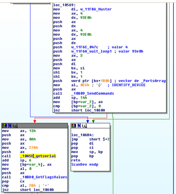Click the operand w_11F86_Master
Viewport: 176px width, 194px height.
(96, 9)
